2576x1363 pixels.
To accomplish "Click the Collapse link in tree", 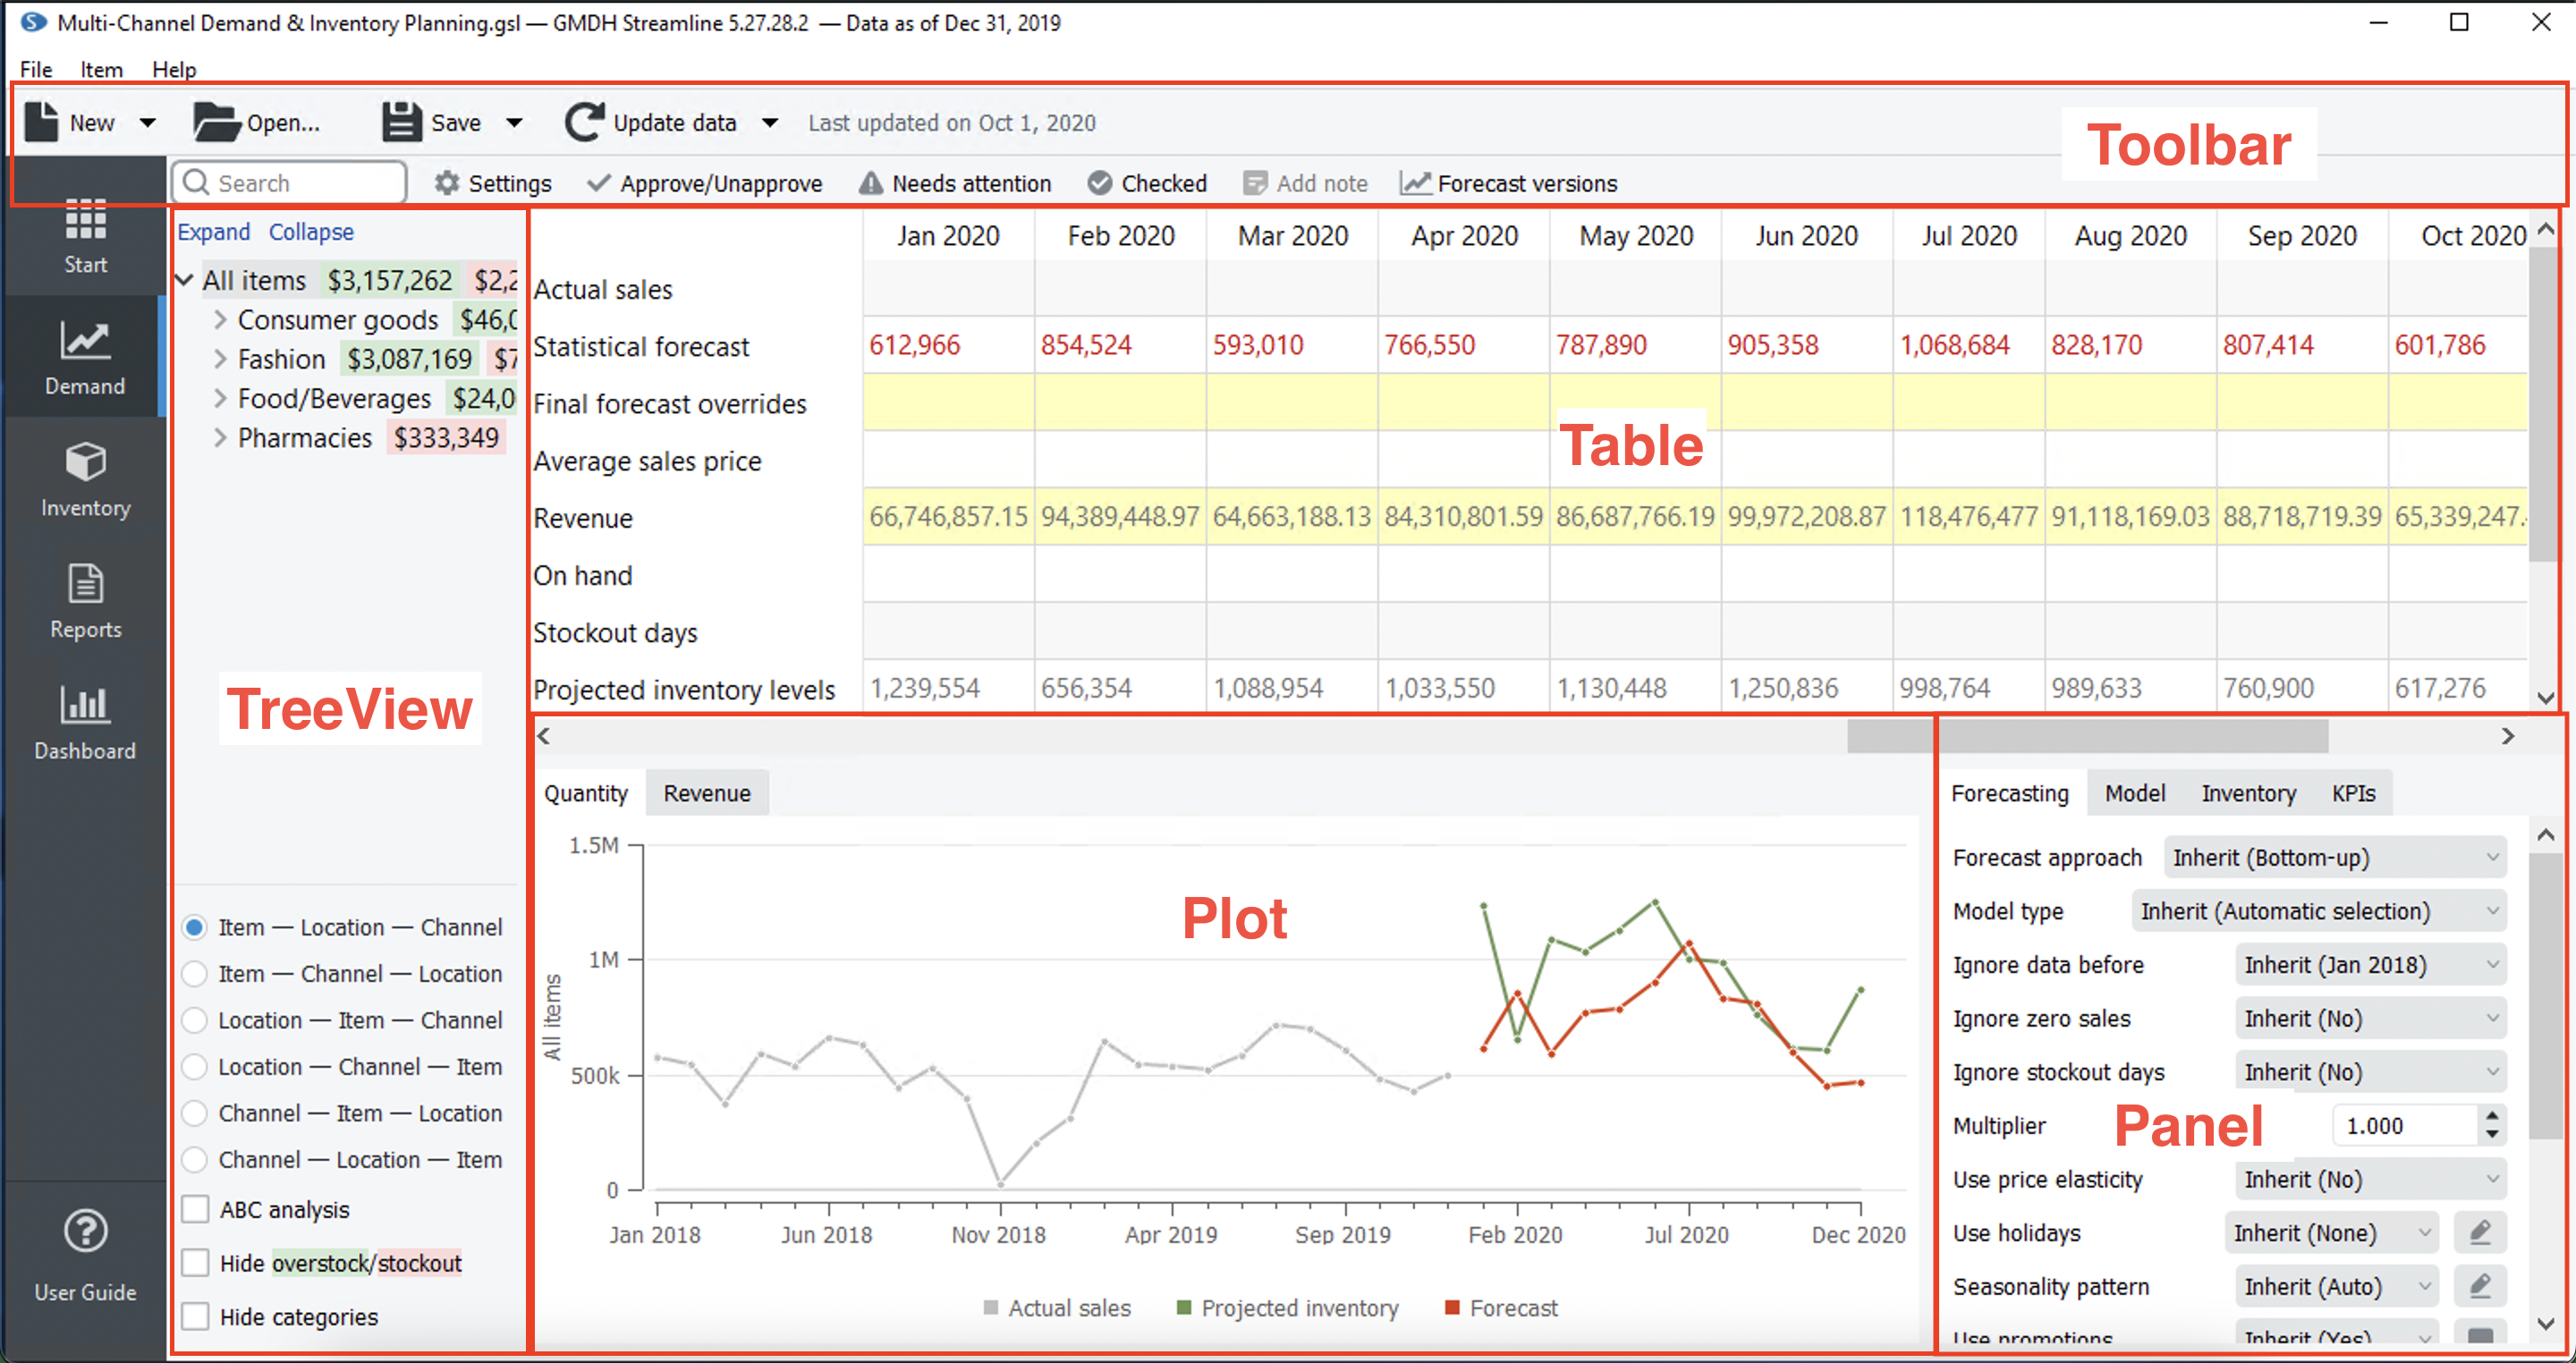I will click(311, 232).
